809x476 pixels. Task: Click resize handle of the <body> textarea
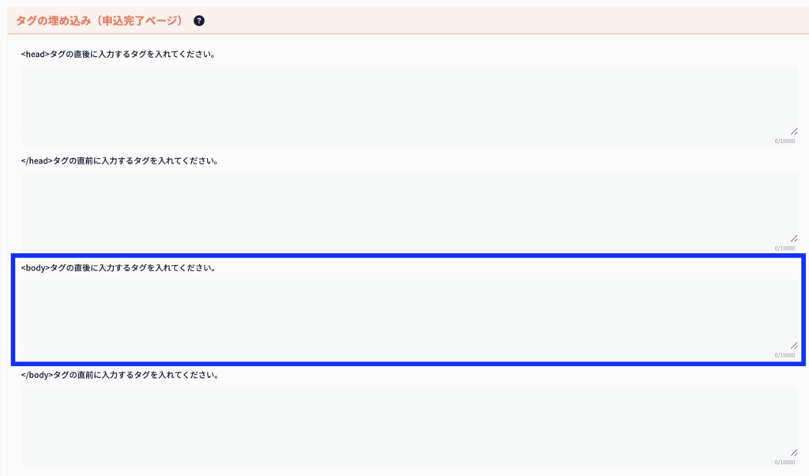(x=793, y=346)
